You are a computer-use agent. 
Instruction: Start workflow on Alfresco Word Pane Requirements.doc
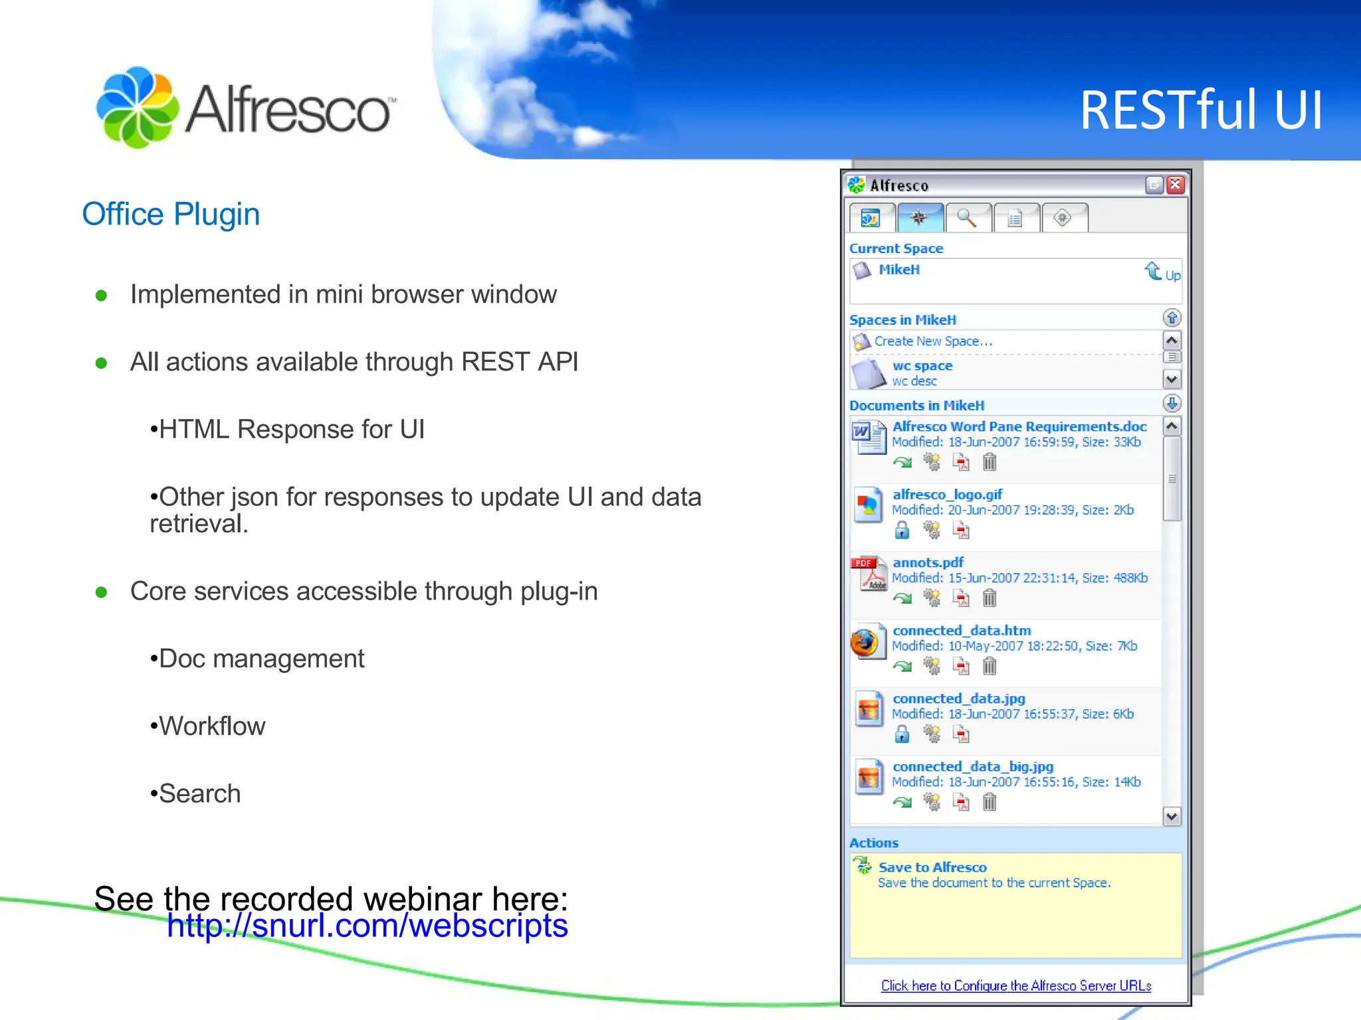click(x=932, y=462)
